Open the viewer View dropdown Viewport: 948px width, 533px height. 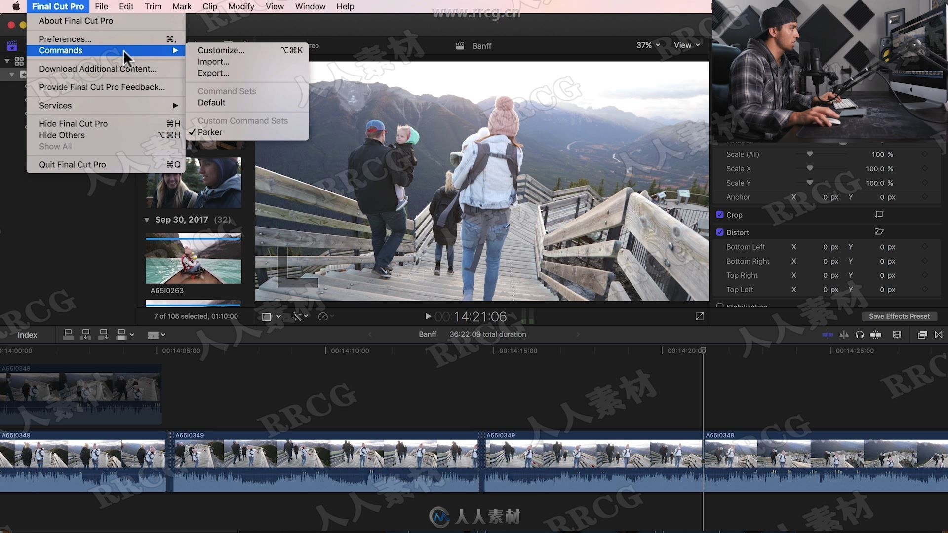point(687,45)
